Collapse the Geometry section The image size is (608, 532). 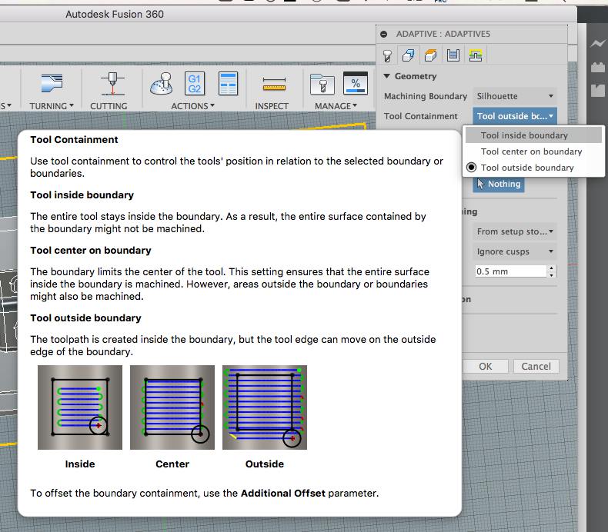[x=386, y=76]
